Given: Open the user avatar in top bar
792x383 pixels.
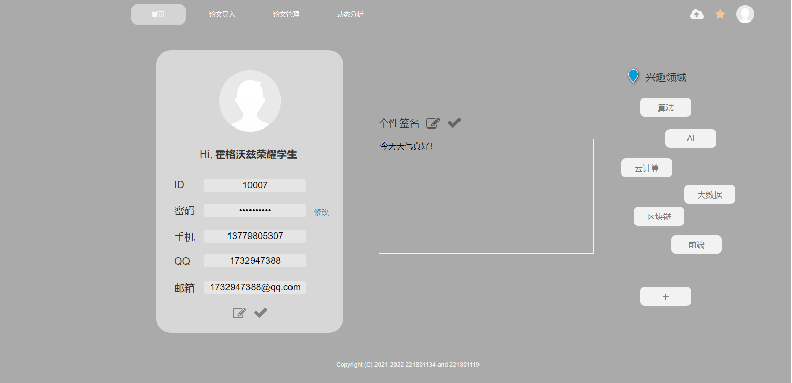Looking at the screenshot, I should (745, 14).
